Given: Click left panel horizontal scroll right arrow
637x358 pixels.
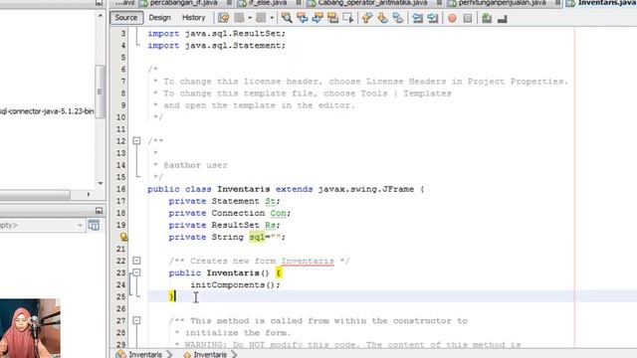Looking at the screenshot, I should pyautogui.click(x=89, y=195).
